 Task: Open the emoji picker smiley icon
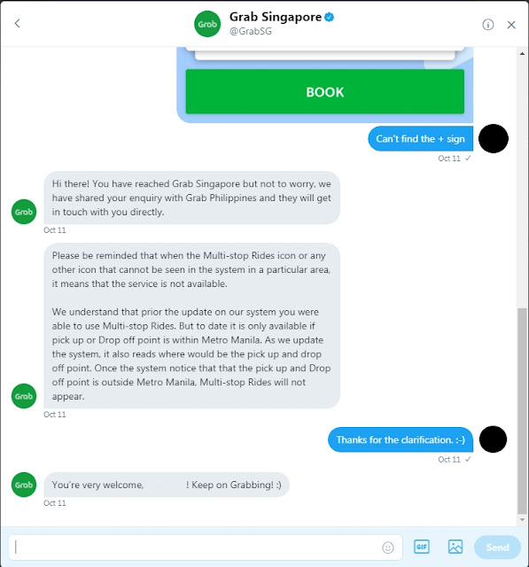(x=388, y=548)
